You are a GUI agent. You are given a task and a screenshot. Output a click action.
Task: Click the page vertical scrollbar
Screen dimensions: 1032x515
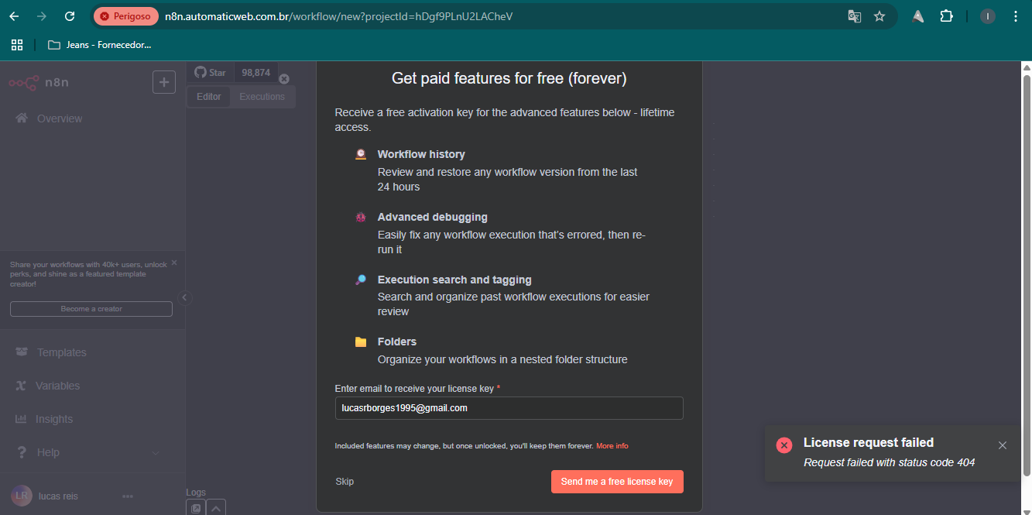[x=1027, y=275]
